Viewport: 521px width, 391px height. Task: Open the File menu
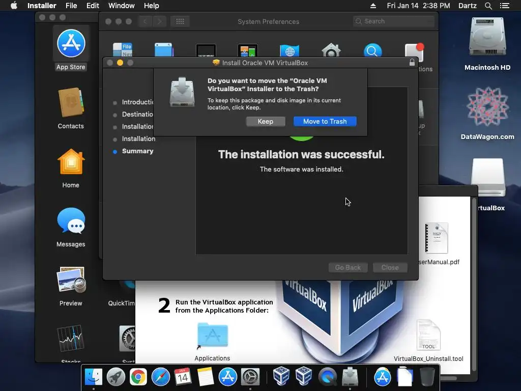coord(71,6)
